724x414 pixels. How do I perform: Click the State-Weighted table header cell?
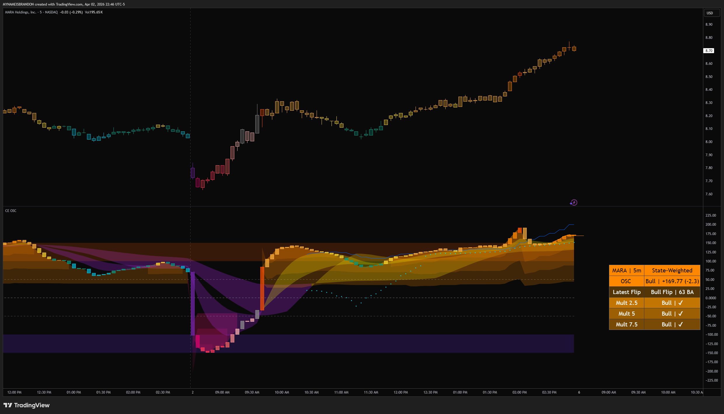pyautogui.click(x=672, y=270)
